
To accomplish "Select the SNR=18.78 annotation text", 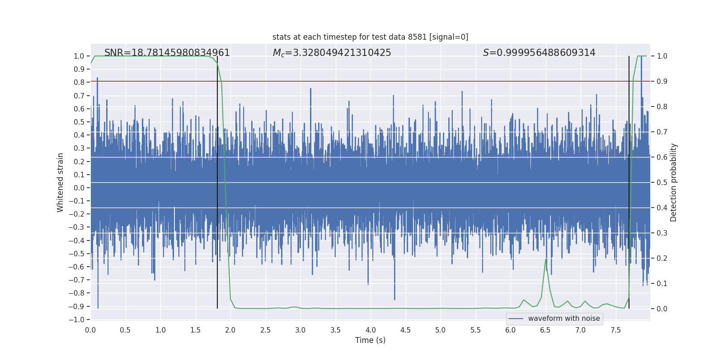I will [x=167, y=53].
